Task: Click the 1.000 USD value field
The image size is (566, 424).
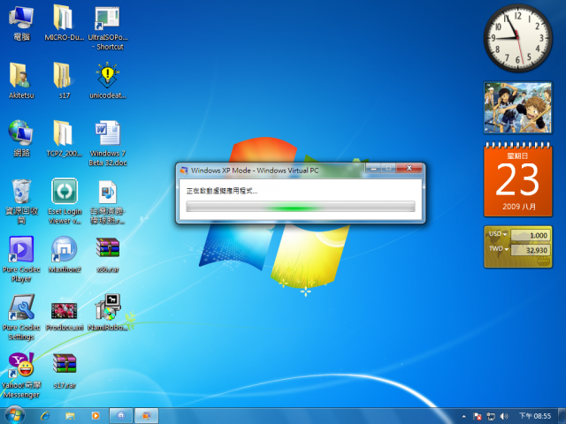Action: pos(530,235)
